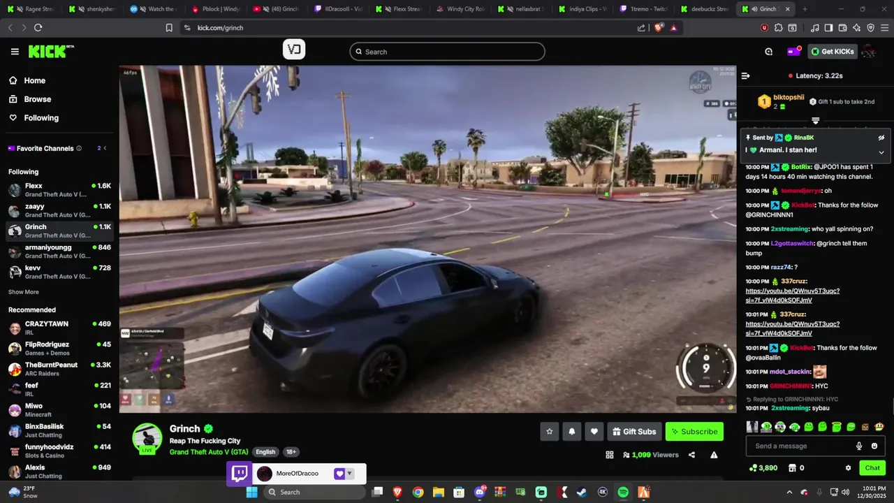The height and width of the screenshot is (503, 894).
Task: Add Grinch to favorites with star button
Action: point(549,432)
